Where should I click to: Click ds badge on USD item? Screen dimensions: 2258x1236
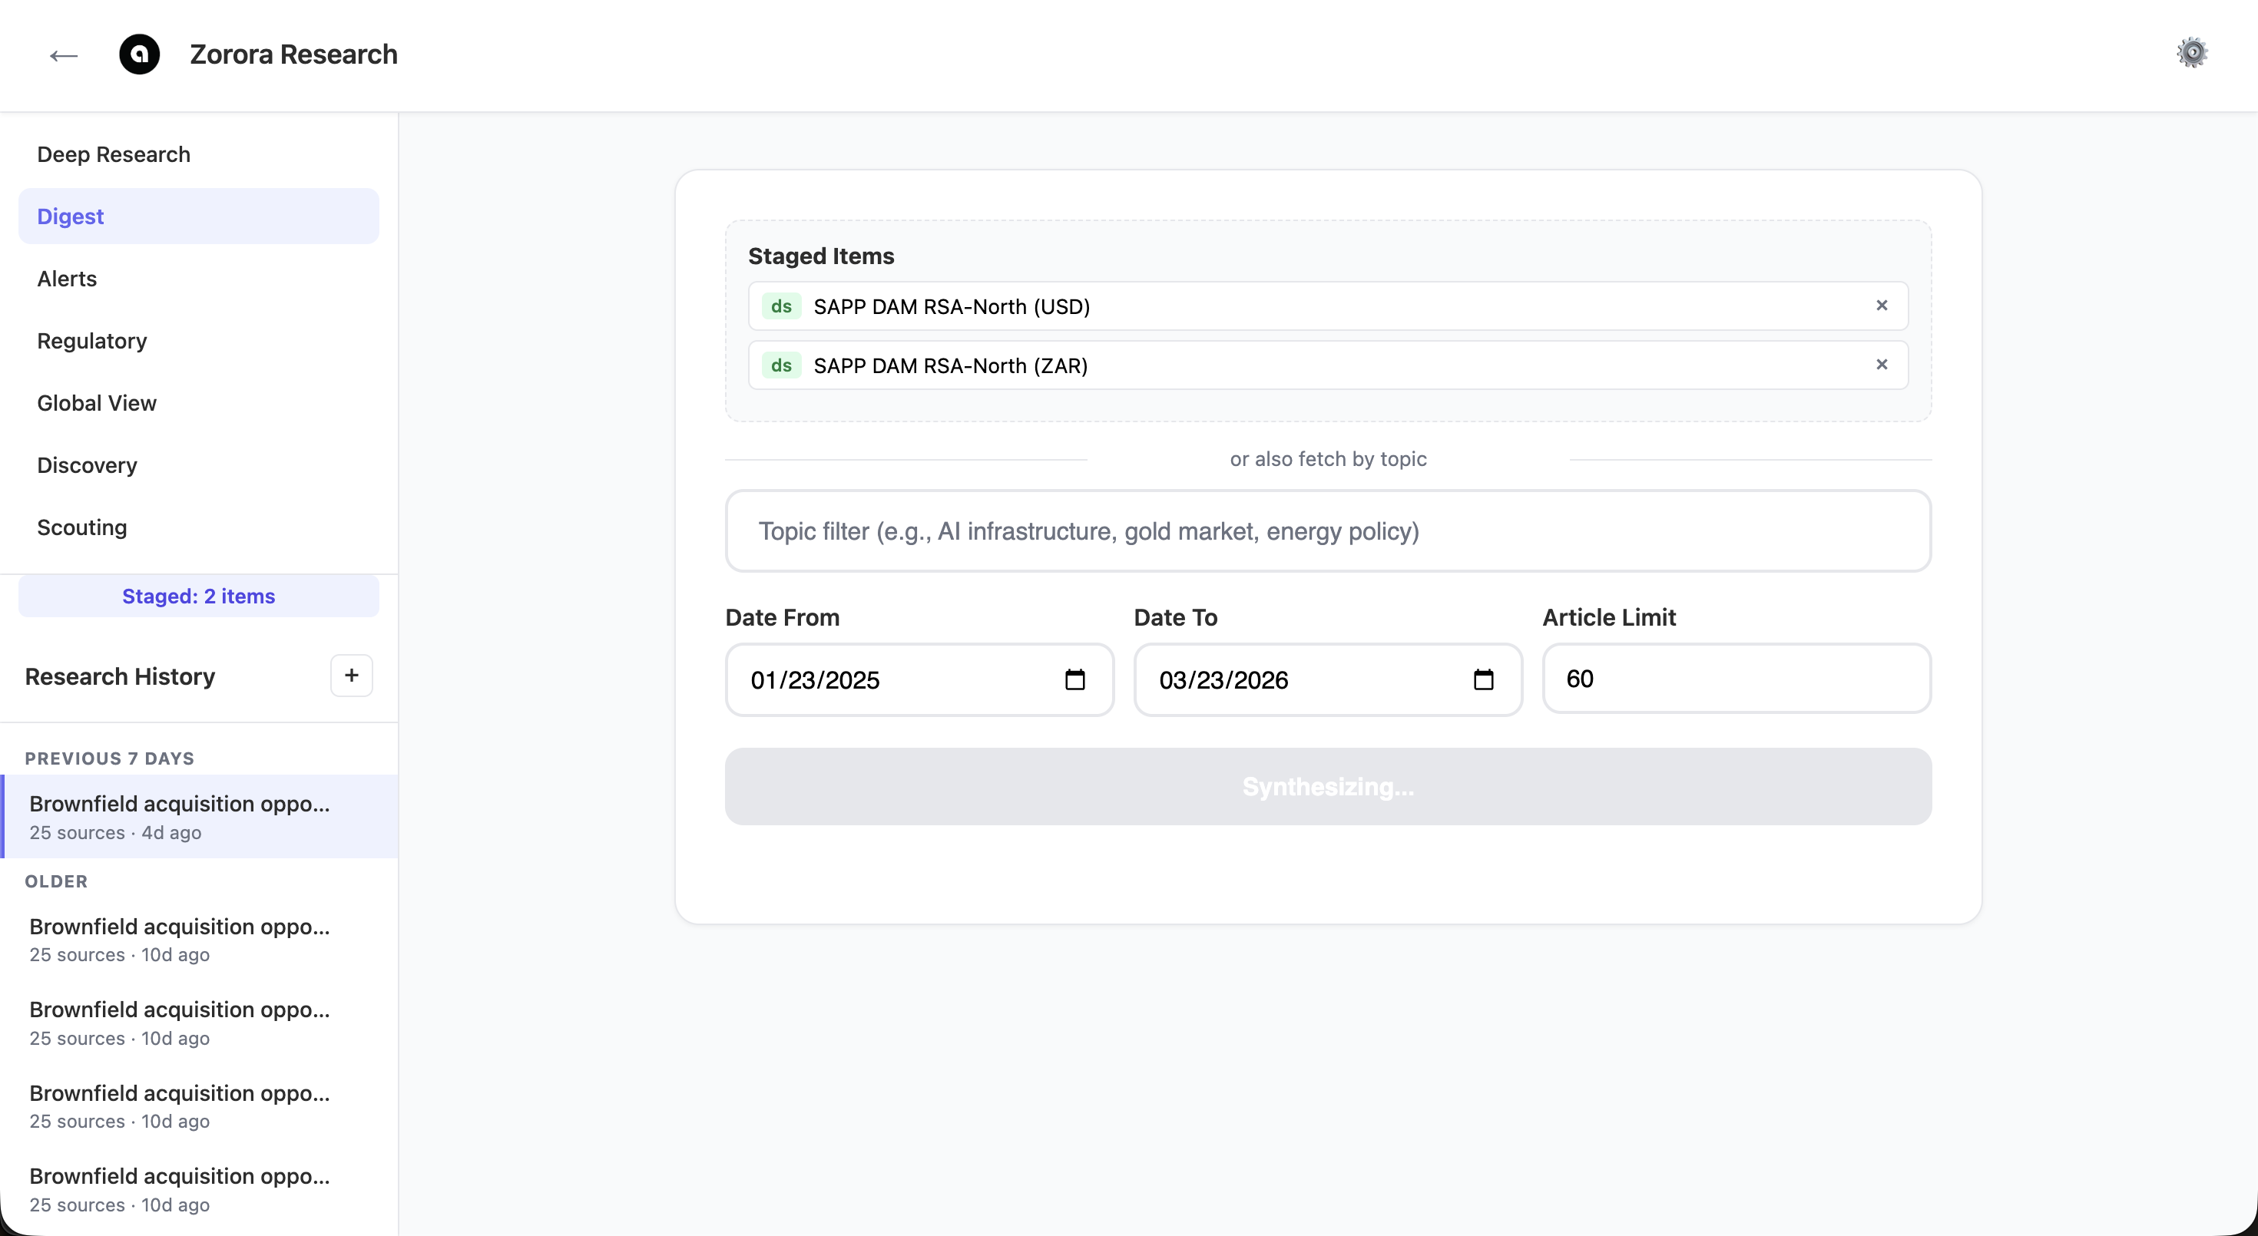pyautogui.click(x=781, y=306)
